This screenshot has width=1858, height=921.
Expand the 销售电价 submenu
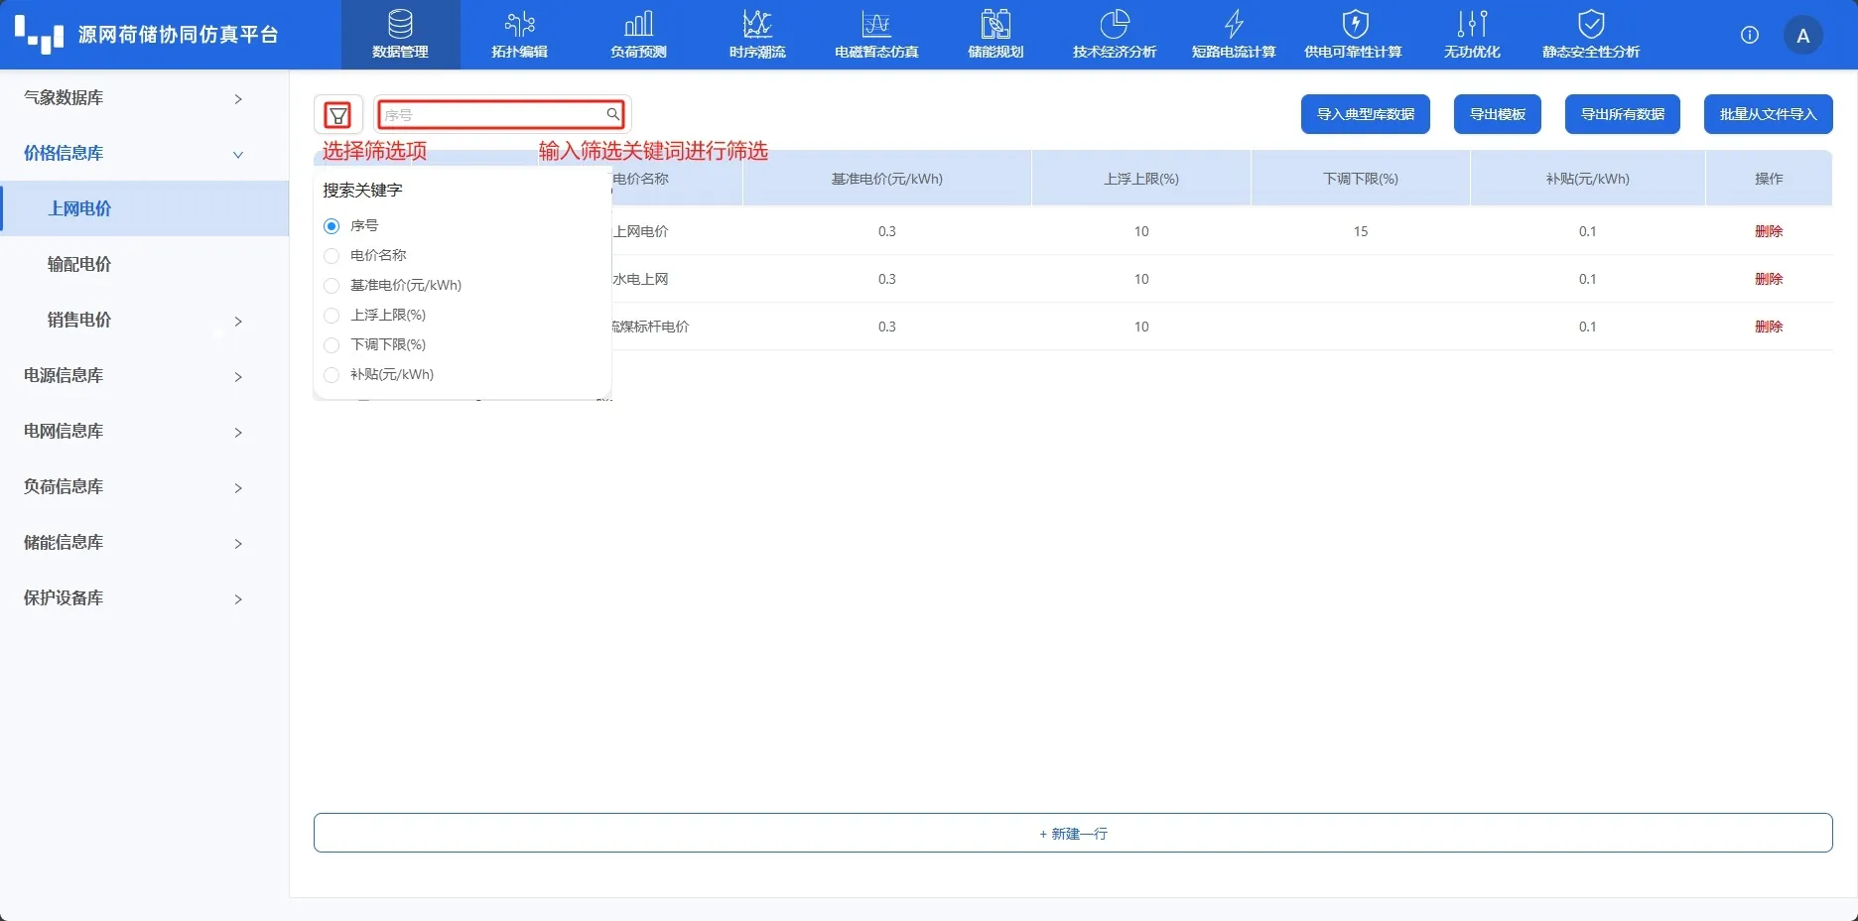point(144,320)
